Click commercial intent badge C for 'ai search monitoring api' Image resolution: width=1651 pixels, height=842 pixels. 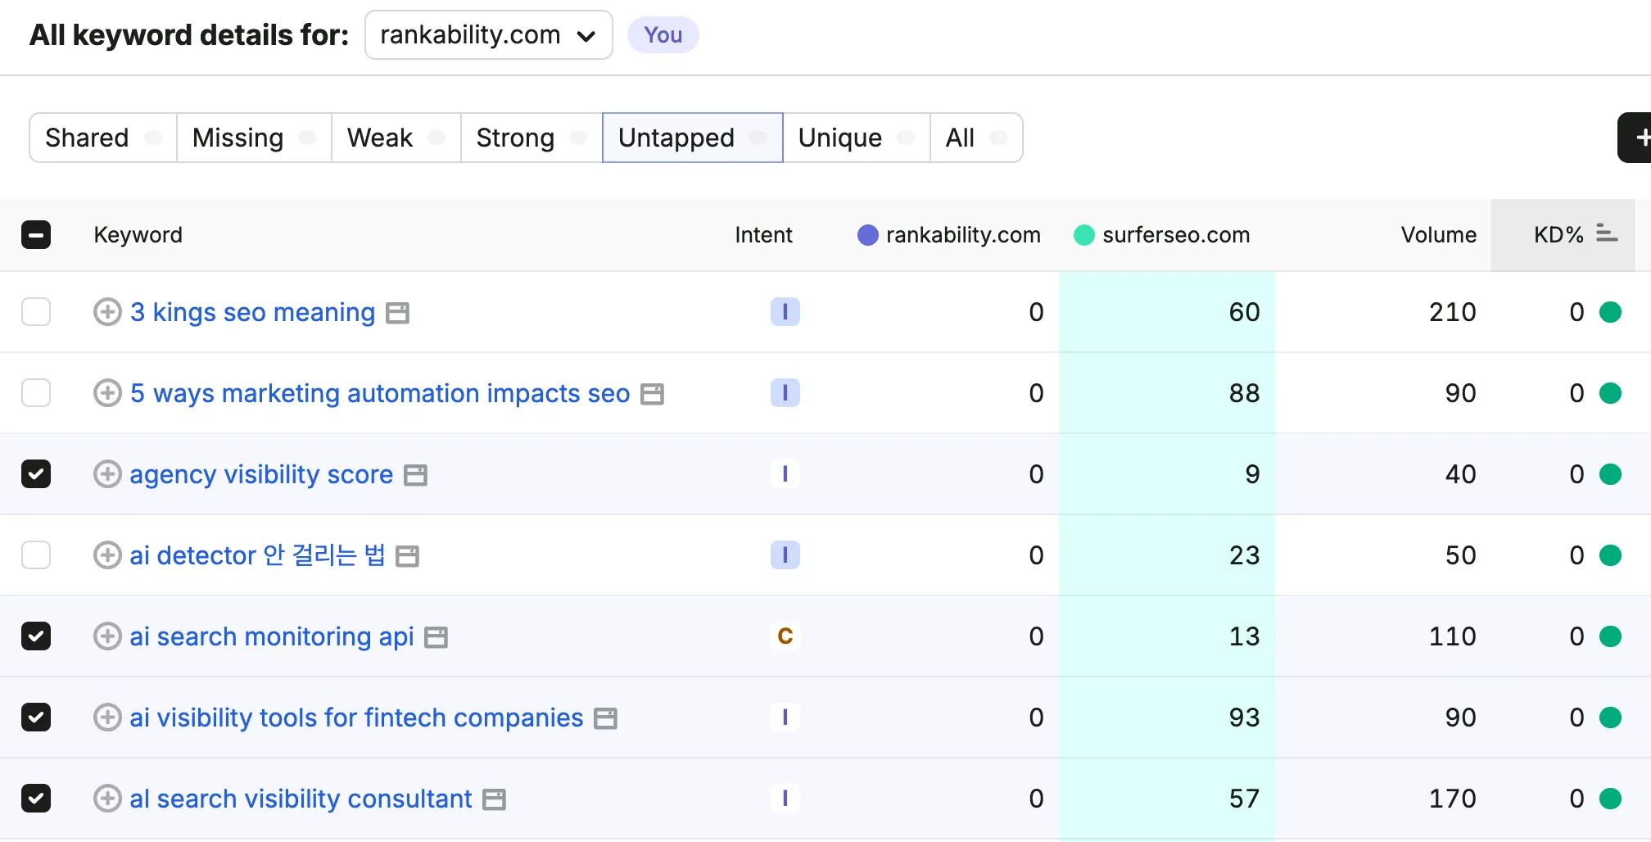coord(785,636)
